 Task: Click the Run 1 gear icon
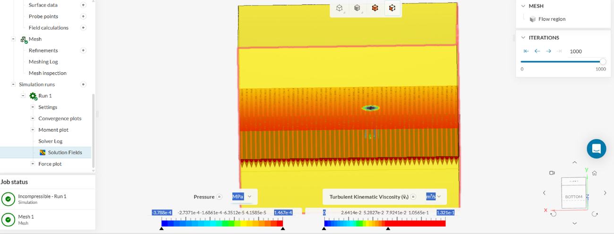tap(33, 96)
